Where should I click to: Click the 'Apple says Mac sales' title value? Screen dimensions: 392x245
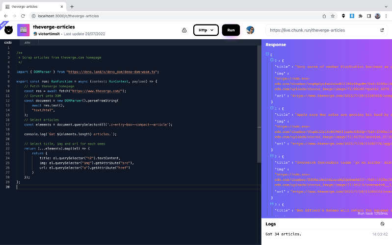click(343, 115)
